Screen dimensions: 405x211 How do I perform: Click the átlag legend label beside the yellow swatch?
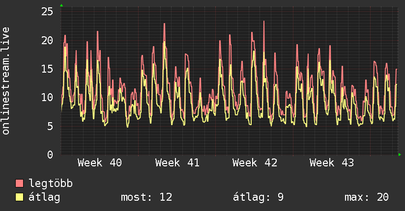pyautogui.click(x=44, y=197)
